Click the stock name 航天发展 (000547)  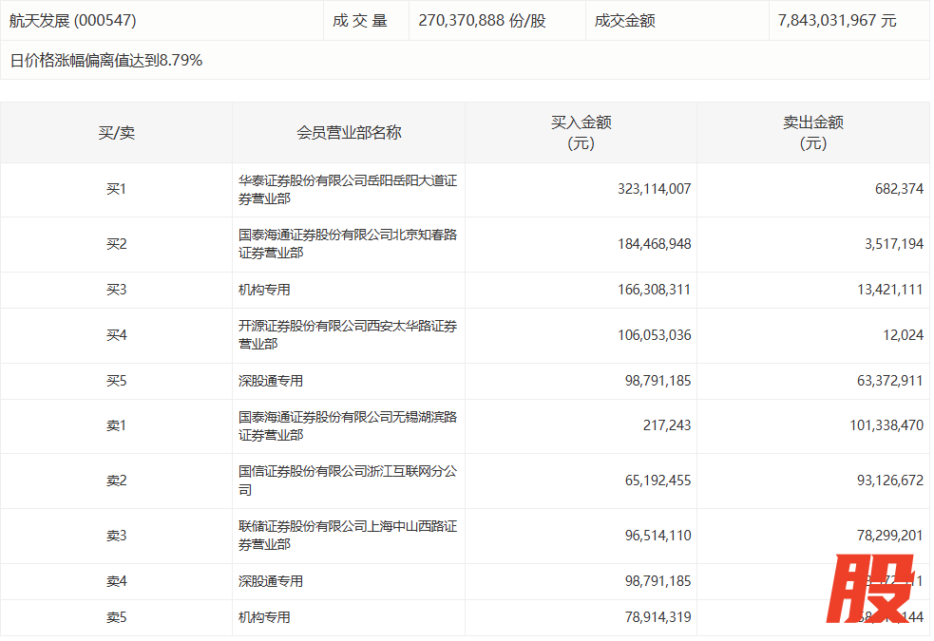point(72,20)
